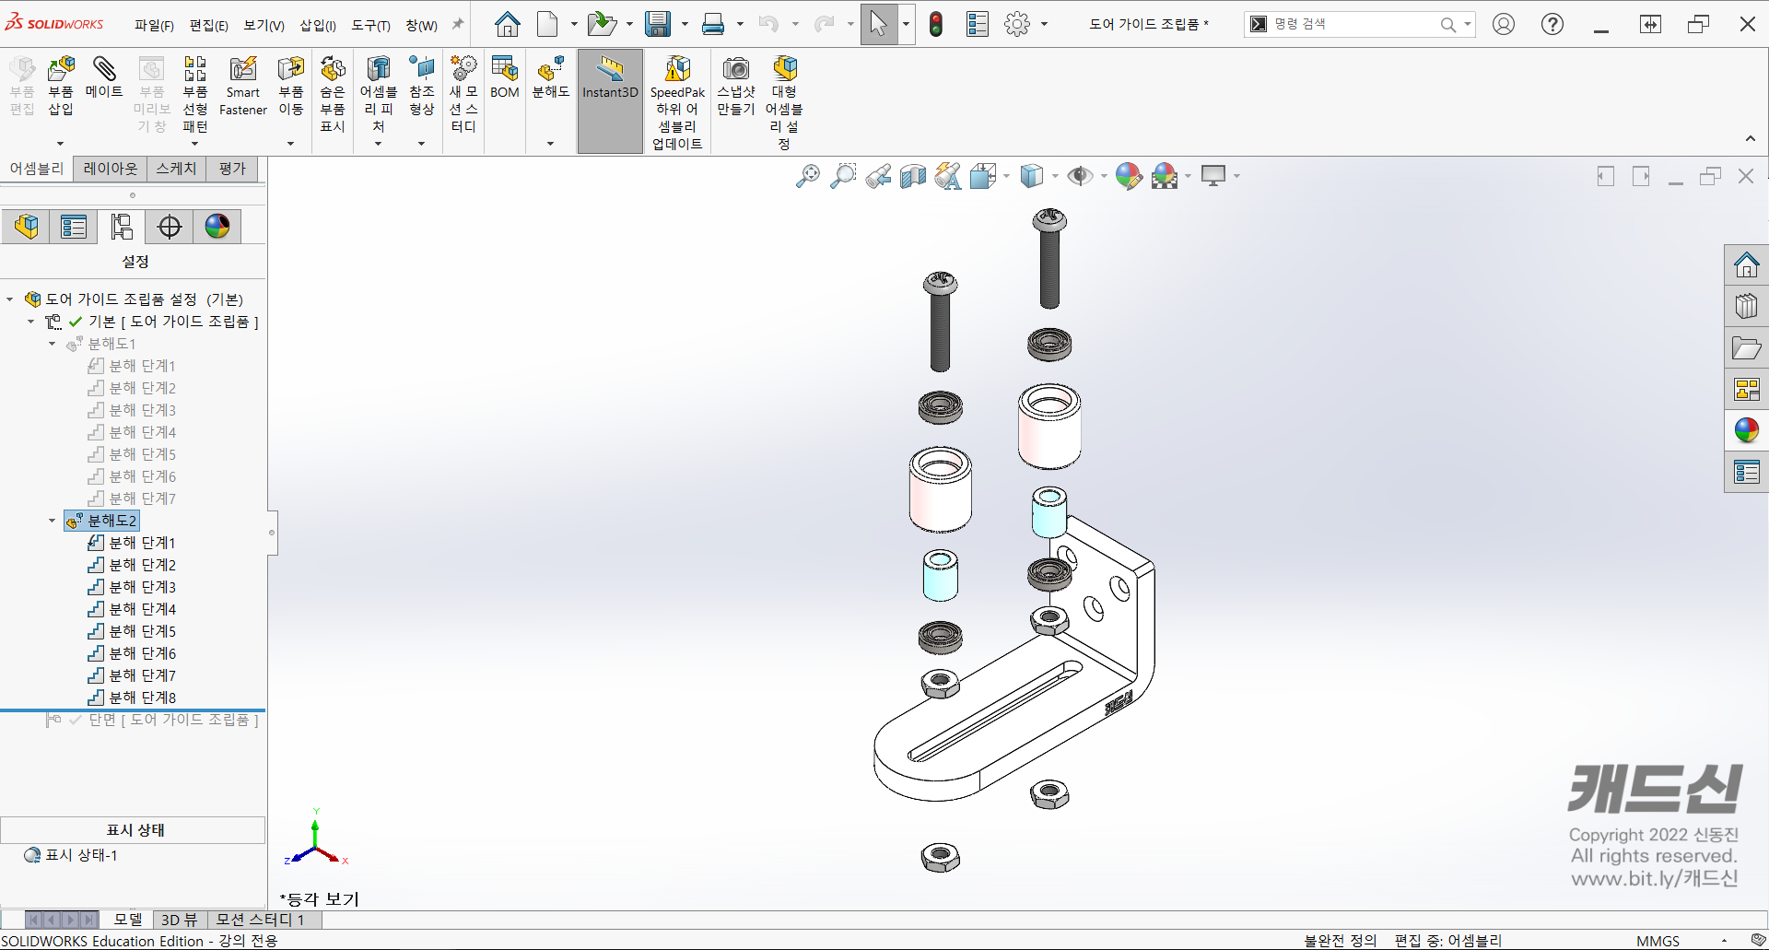Click the Appearances ball in the task pane
Viewport: 1769px width, 950px height.
point(1746,430)
